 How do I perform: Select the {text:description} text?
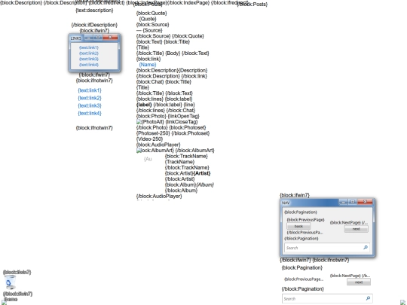pos(94,11)
